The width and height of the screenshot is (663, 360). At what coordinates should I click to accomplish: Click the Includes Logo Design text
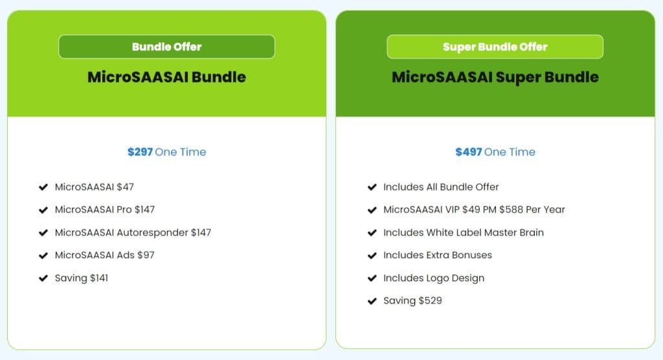(434, 278)
